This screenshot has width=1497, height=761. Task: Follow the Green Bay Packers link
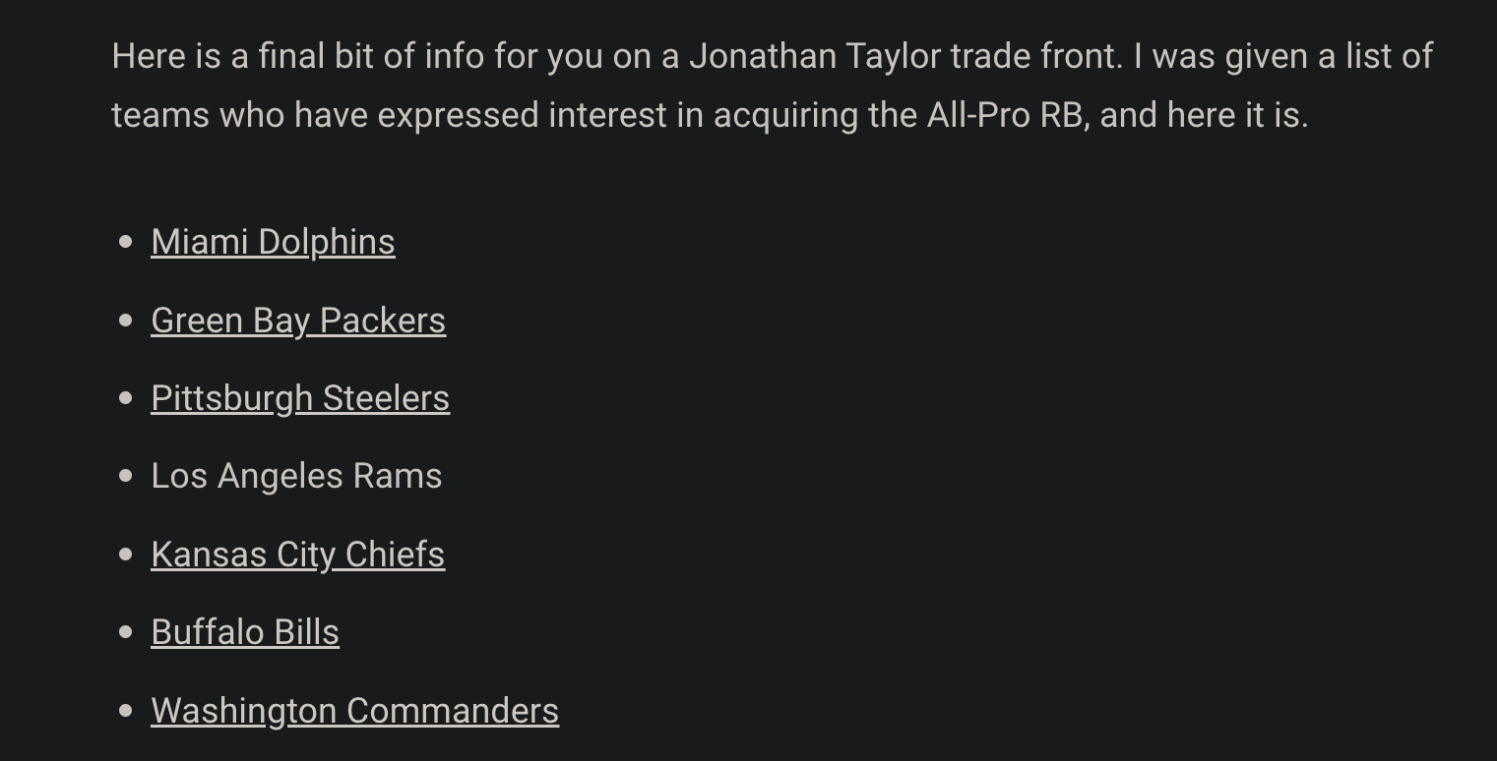[297, 321]
